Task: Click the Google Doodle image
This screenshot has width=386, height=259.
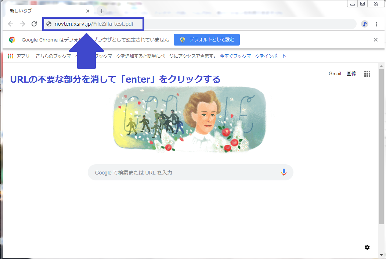Action: coord(190,119)
